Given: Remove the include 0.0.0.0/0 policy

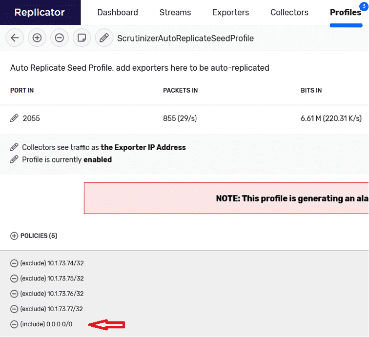Looking at the screenshot, I should tap(14, 324).
